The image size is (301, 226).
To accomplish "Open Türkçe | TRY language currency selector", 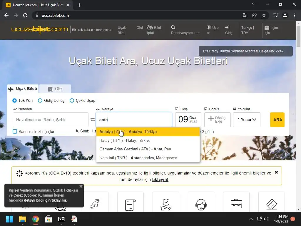I will coord(248,30).
